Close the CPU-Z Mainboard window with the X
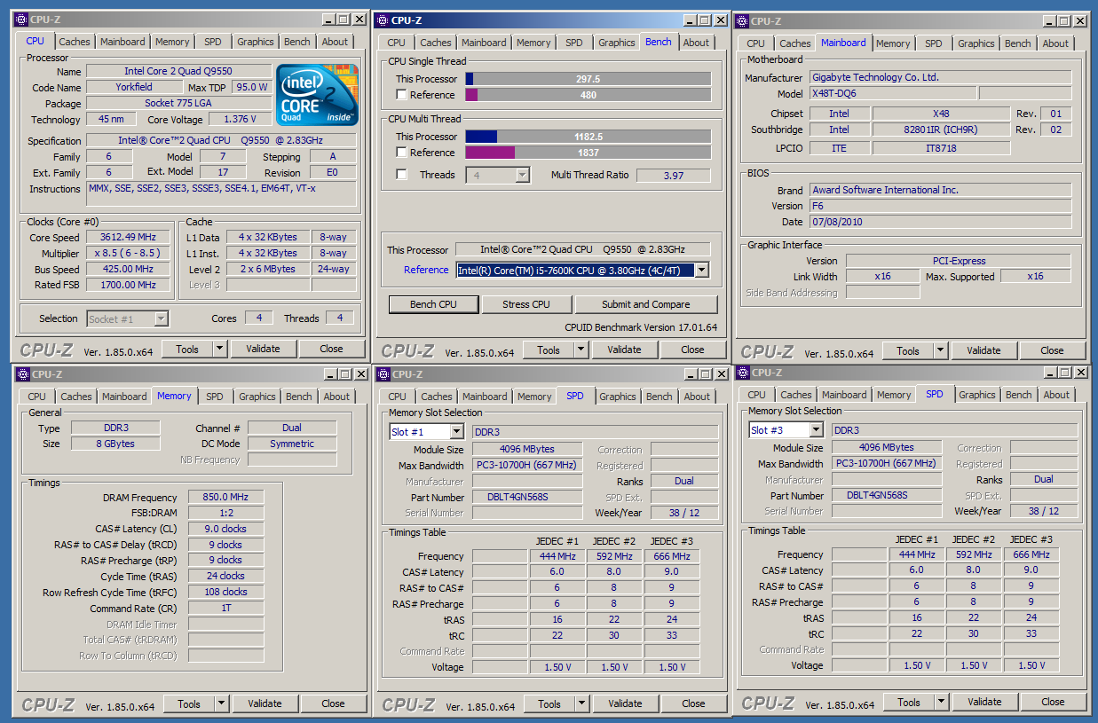1098x723 pixels. click(x=1079, y=21)
